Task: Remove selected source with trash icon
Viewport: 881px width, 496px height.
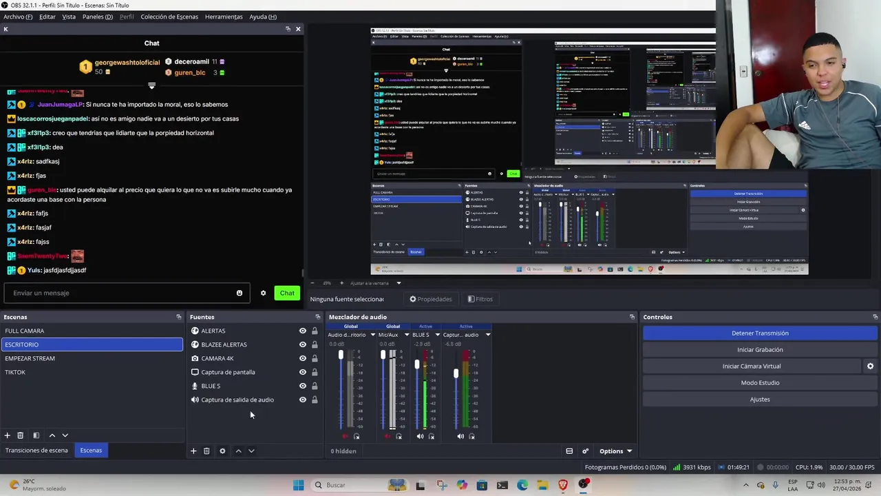Action: 206,451
